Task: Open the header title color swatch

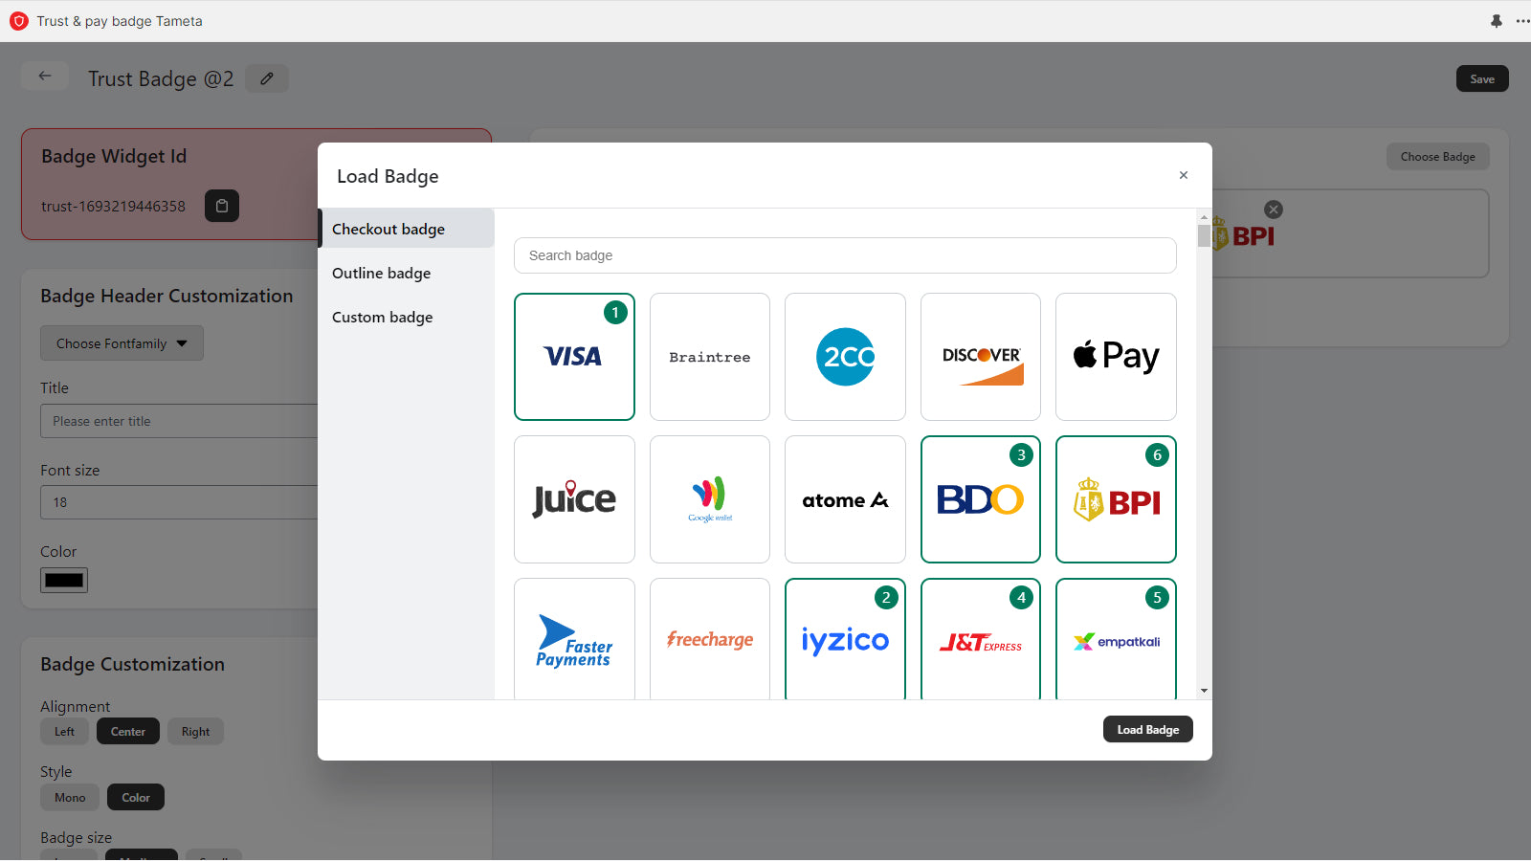Action: pyautogui.click(x=63, y=579)
